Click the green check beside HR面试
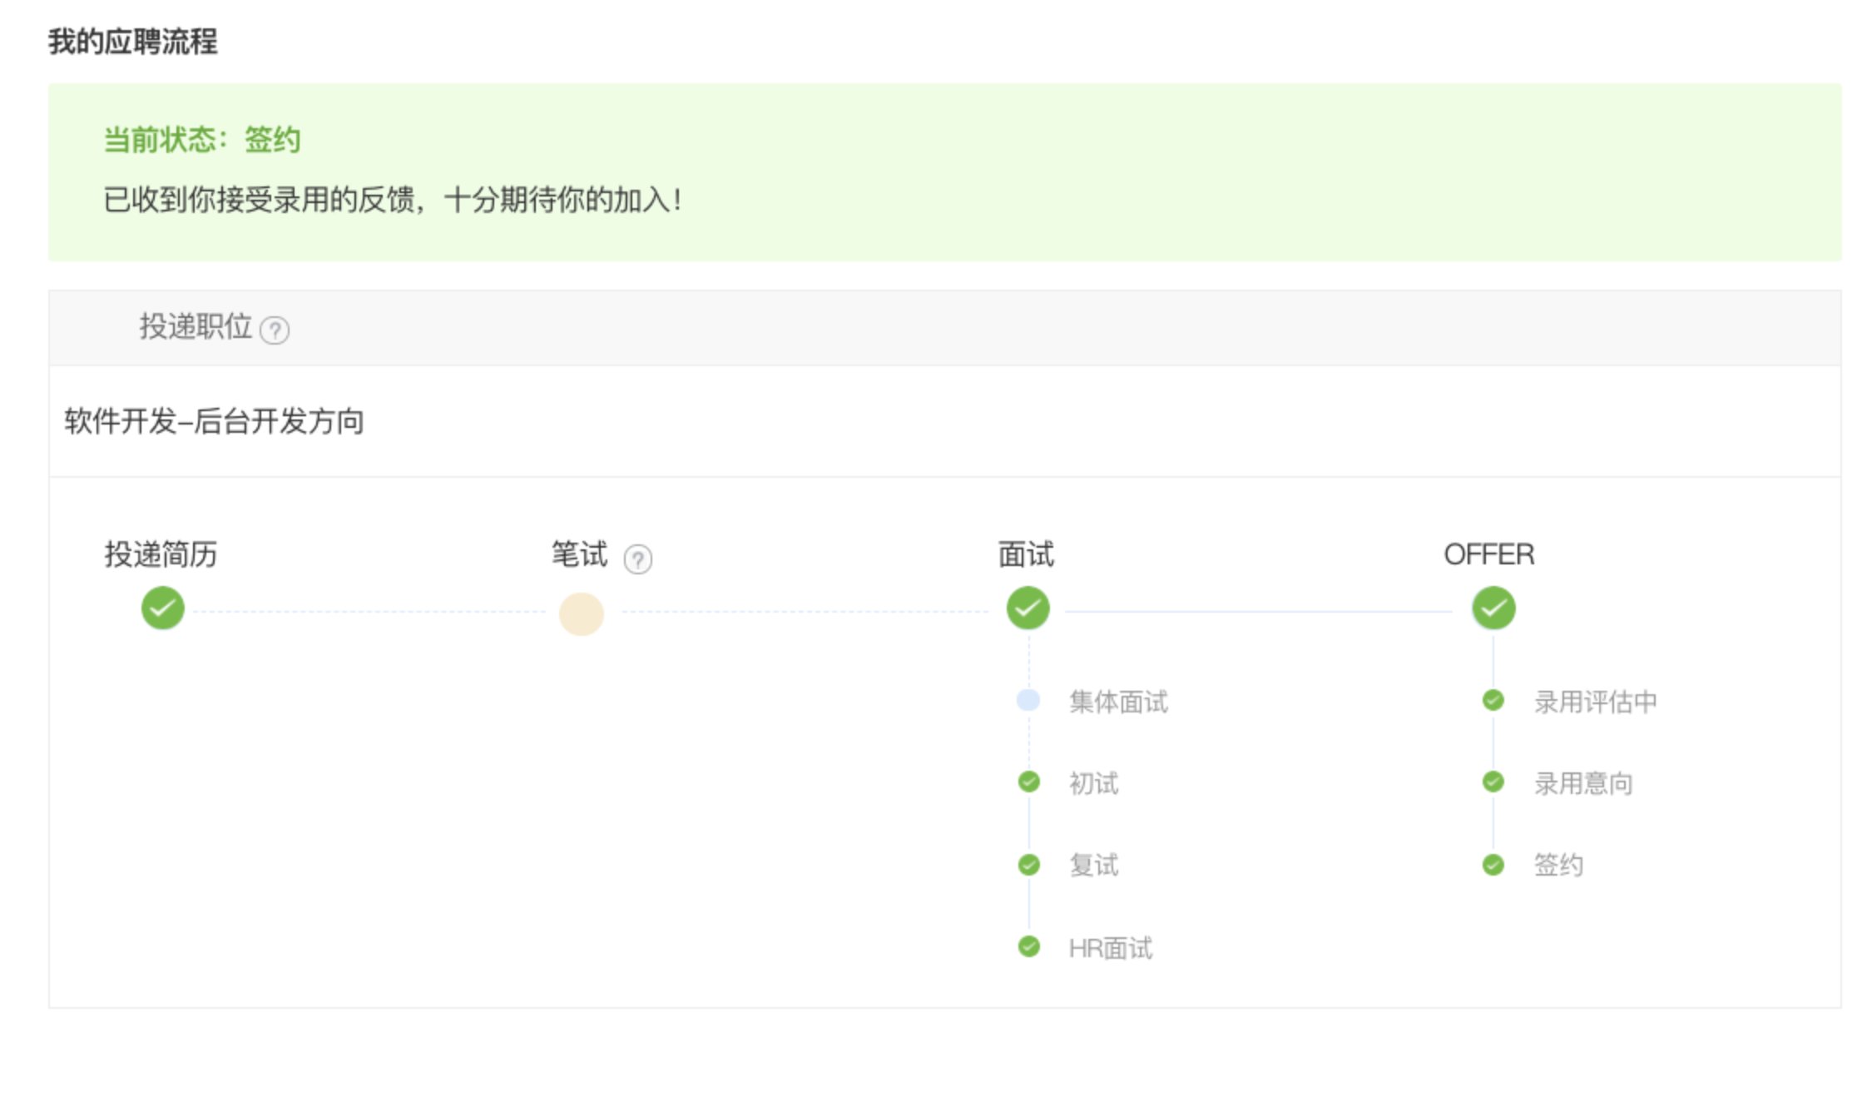Viewport: 1852px width, 1102px height. 1028,946
